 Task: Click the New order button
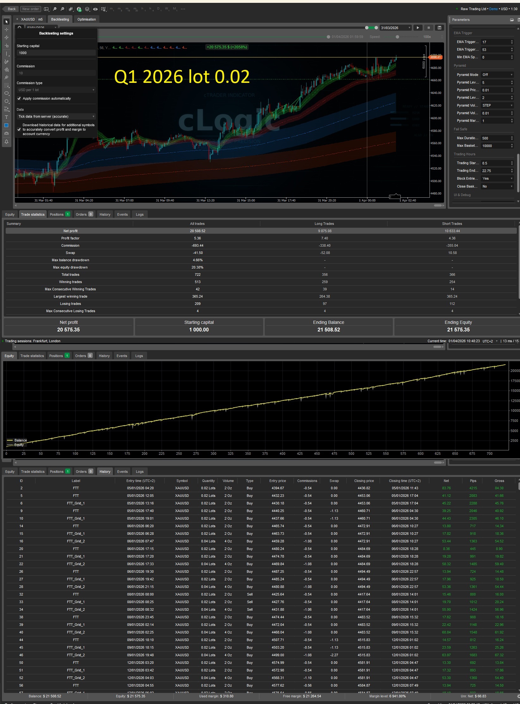pos(30,9)
